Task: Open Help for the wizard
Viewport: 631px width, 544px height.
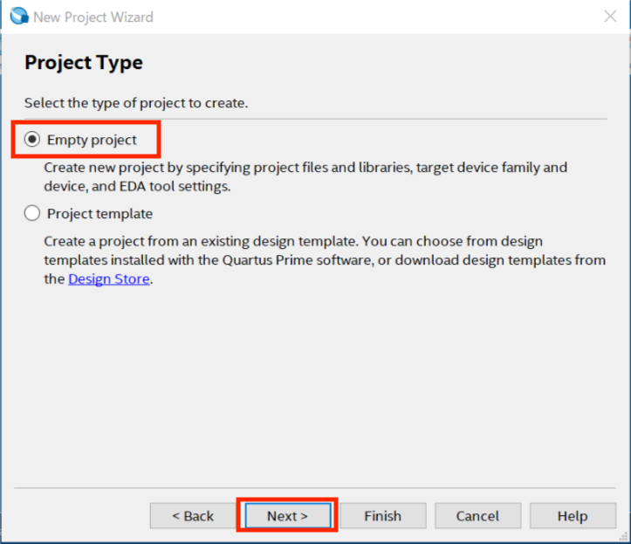Action: click(572, 516)
